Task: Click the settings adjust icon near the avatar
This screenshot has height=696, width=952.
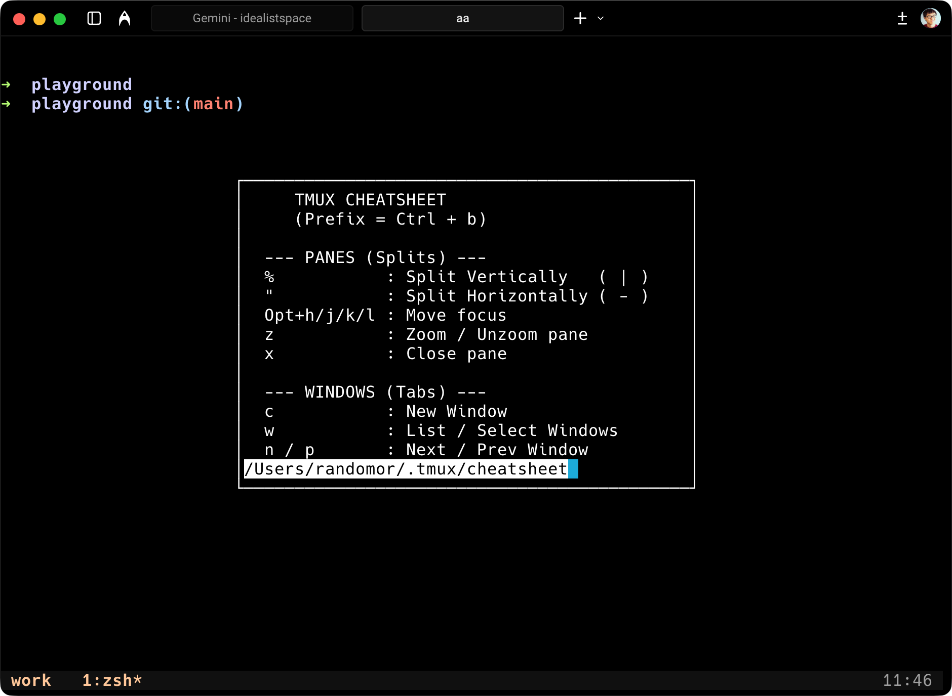Action: [x=903, y=18]
